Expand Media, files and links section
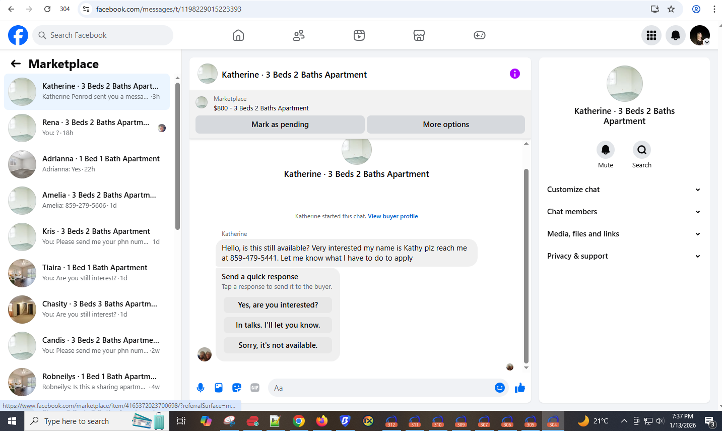Viewport: 722px width, 431px height. [x=624, y=234]
